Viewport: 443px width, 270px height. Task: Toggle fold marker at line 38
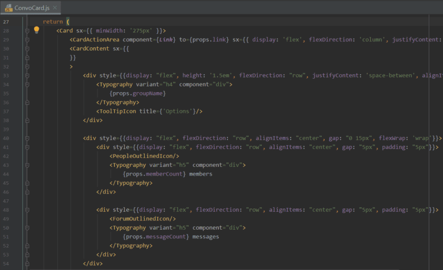pos(28,120)
